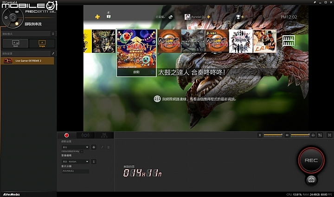Open Randal Du profile avatar
334x197 pixels.
[x=187, y=17]
